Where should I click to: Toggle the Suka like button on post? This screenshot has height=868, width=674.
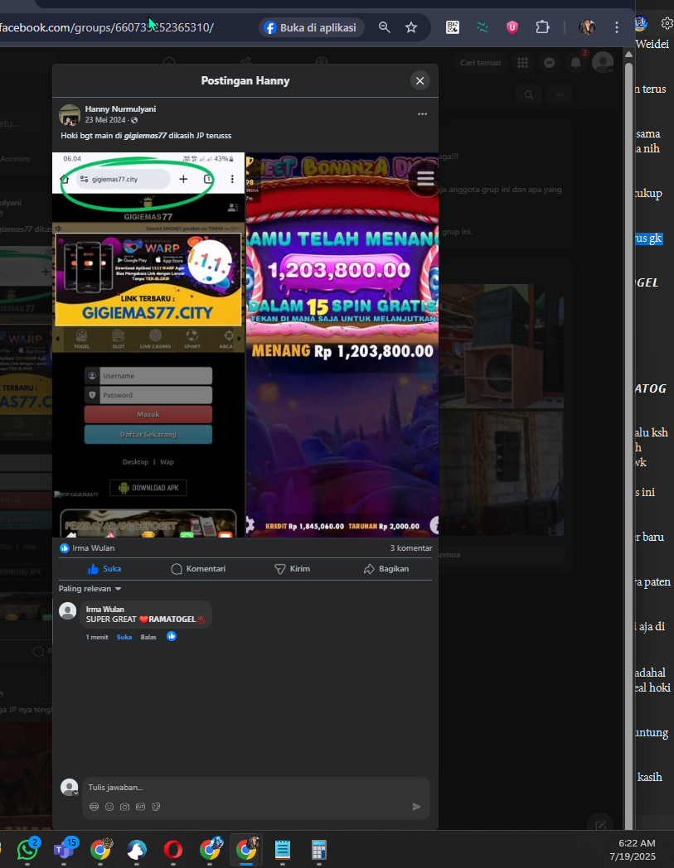[x=104, y=569]
